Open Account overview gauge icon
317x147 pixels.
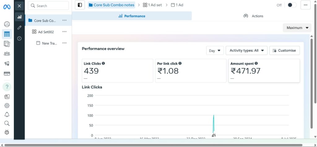pyautogui.click(x=7, y=24)
